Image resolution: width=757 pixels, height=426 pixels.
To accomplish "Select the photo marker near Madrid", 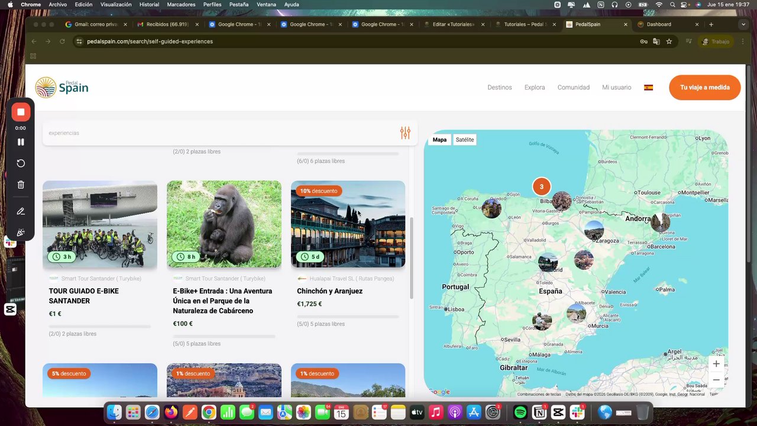I will 548,262.
